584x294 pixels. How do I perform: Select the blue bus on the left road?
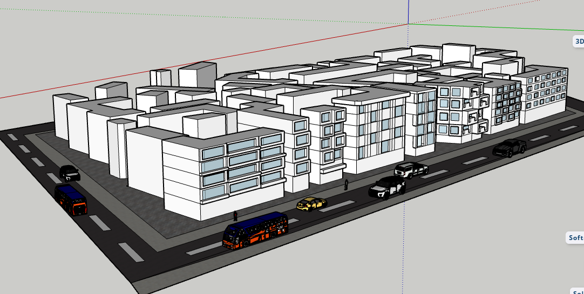click(70, 199)
